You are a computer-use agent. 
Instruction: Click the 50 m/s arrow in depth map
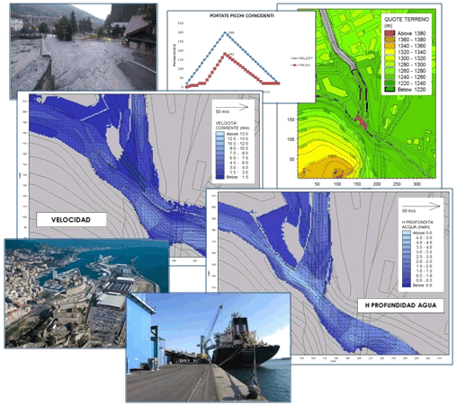(x=421, y=206)
